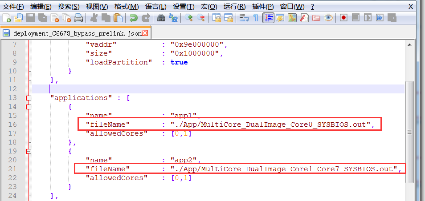Click the true value of loadPartition
425x201 pixels.
point(179,62)
